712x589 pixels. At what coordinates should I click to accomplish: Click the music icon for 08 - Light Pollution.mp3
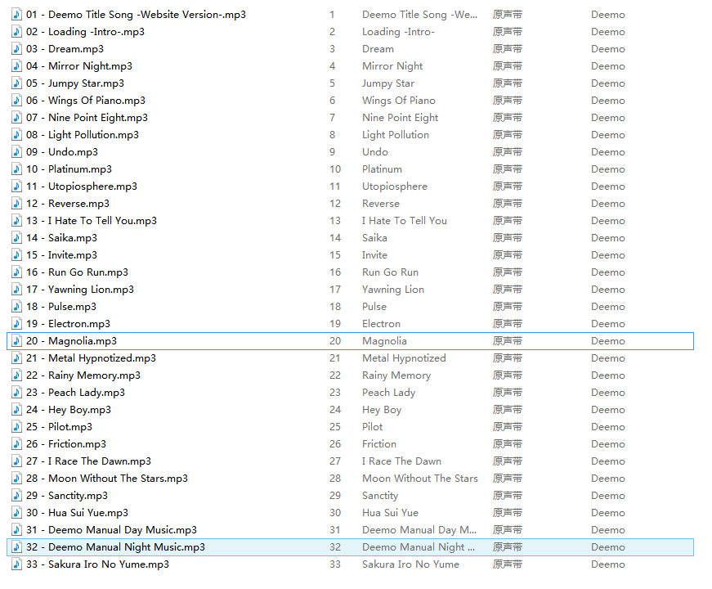click(x=16, y=134)
